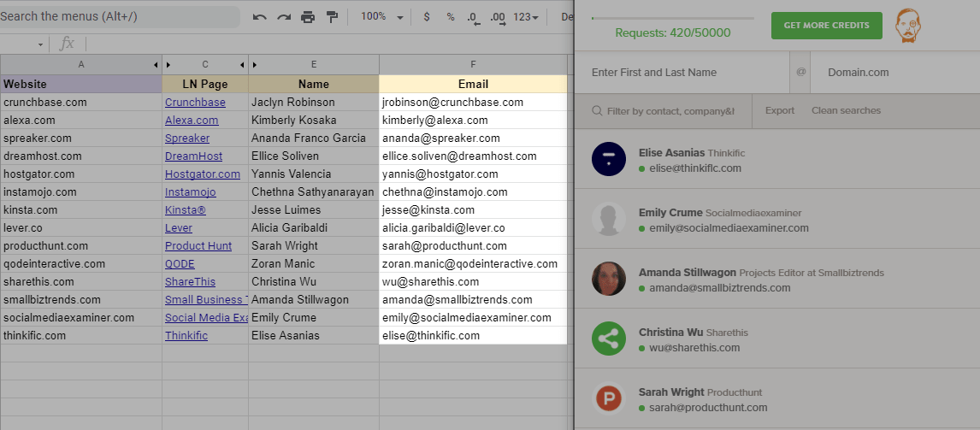Select the paint format roller icon
Screen dimensions: 980x430
pos(333,17)
